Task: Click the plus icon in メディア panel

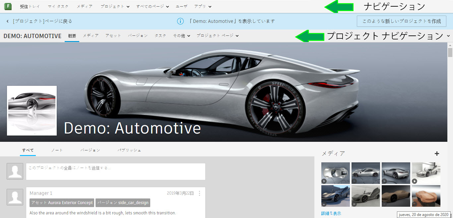Action: click(437, 153)
